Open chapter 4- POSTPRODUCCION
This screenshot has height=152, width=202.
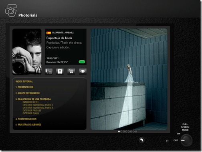pos(26,119)
